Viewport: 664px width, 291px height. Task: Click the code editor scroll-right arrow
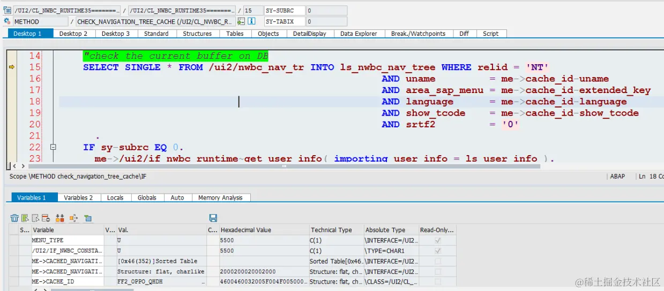click(x=23, y=166)
